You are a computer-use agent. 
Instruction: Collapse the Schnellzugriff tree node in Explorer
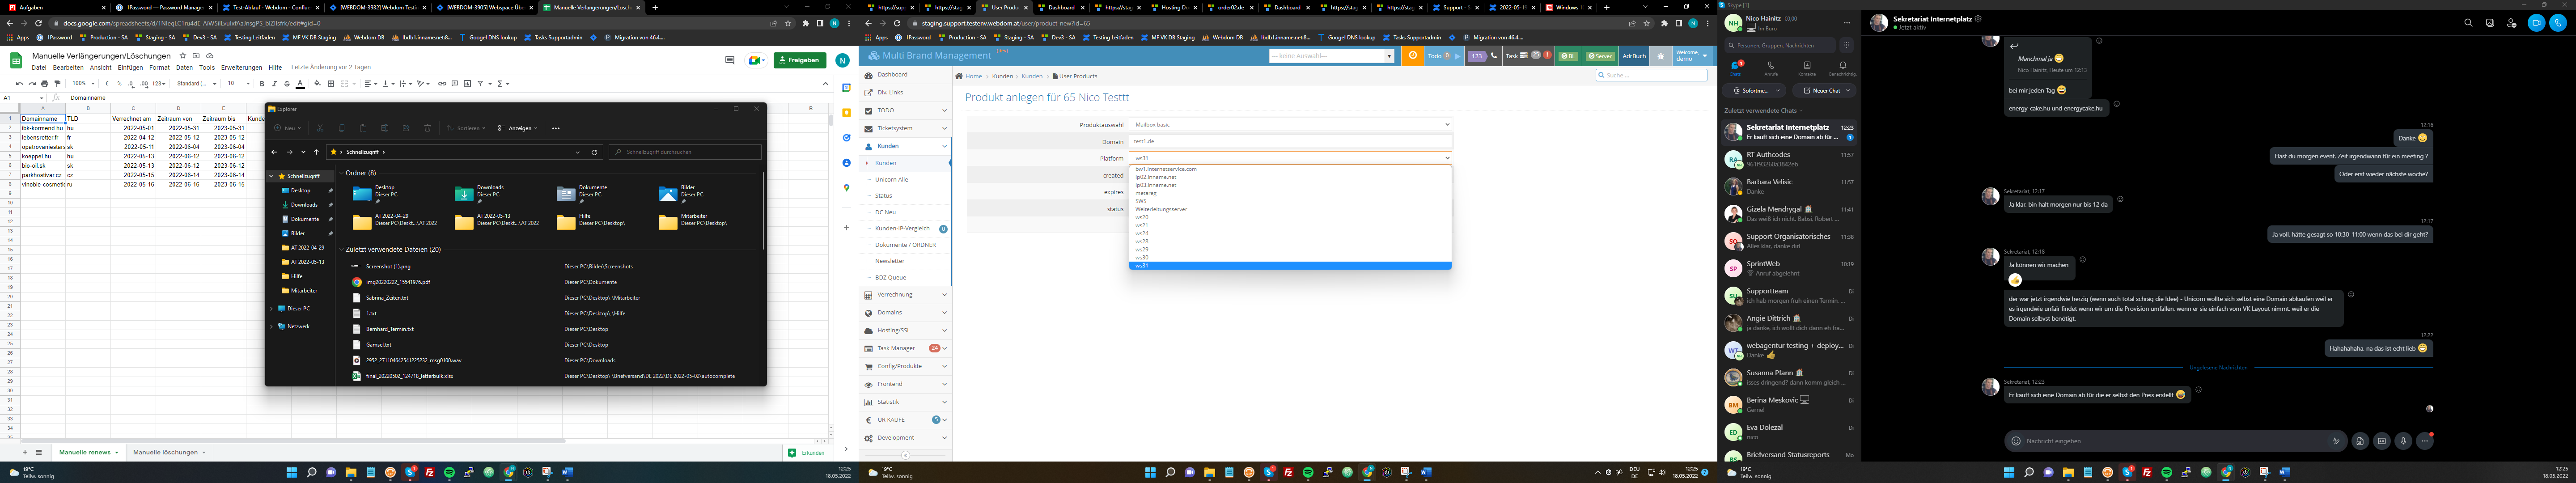click(271, 176)
